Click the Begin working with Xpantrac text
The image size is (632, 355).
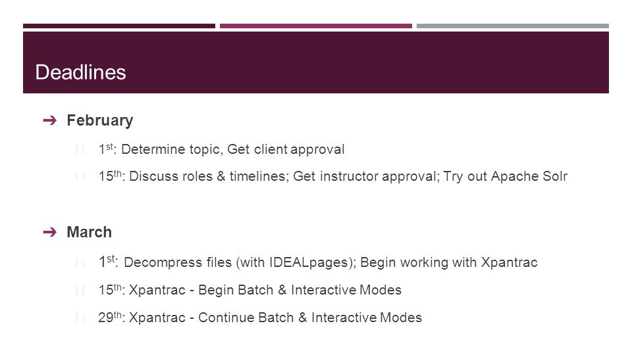click(448, 262)
